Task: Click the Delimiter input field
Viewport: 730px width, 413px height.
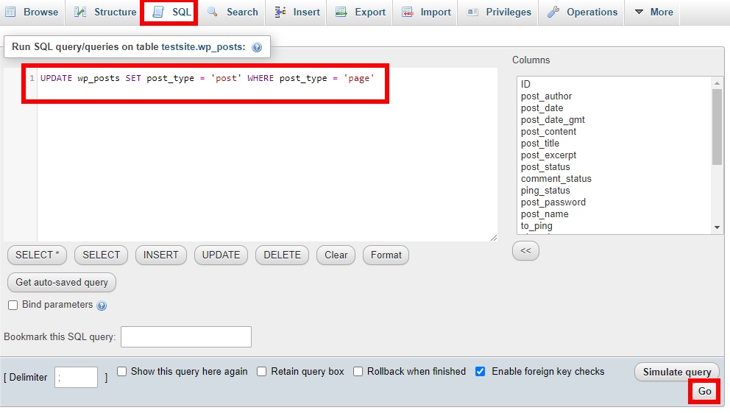Action: click(76, 377)
